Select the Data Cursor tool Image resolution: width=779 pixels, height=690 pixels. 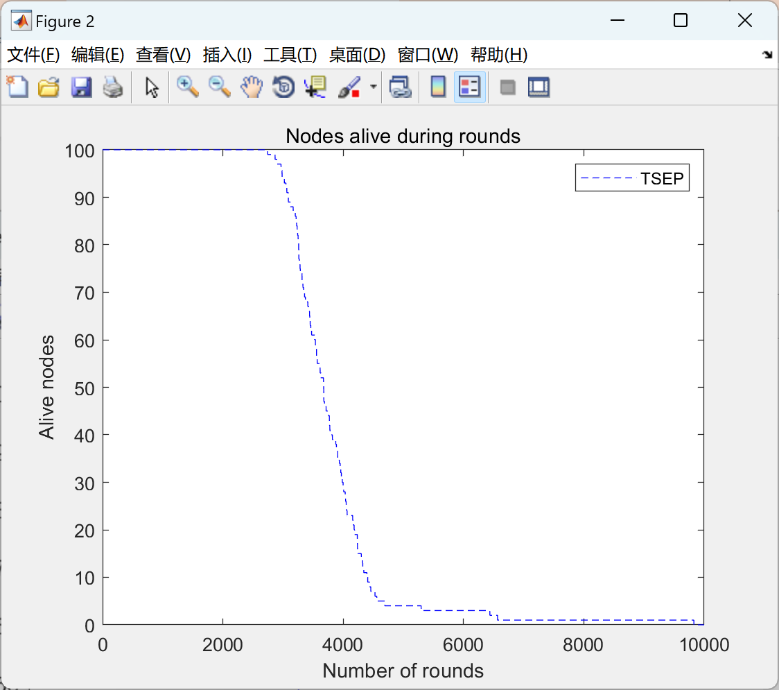tap(315, 87)
